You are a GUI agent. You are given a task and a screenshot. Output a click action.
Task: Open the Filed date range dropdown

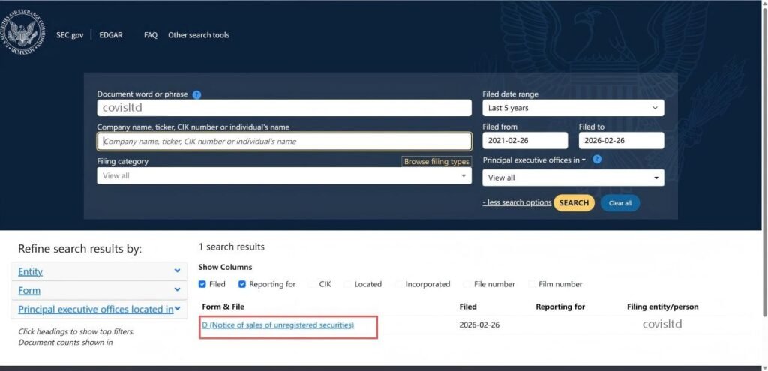572,108
